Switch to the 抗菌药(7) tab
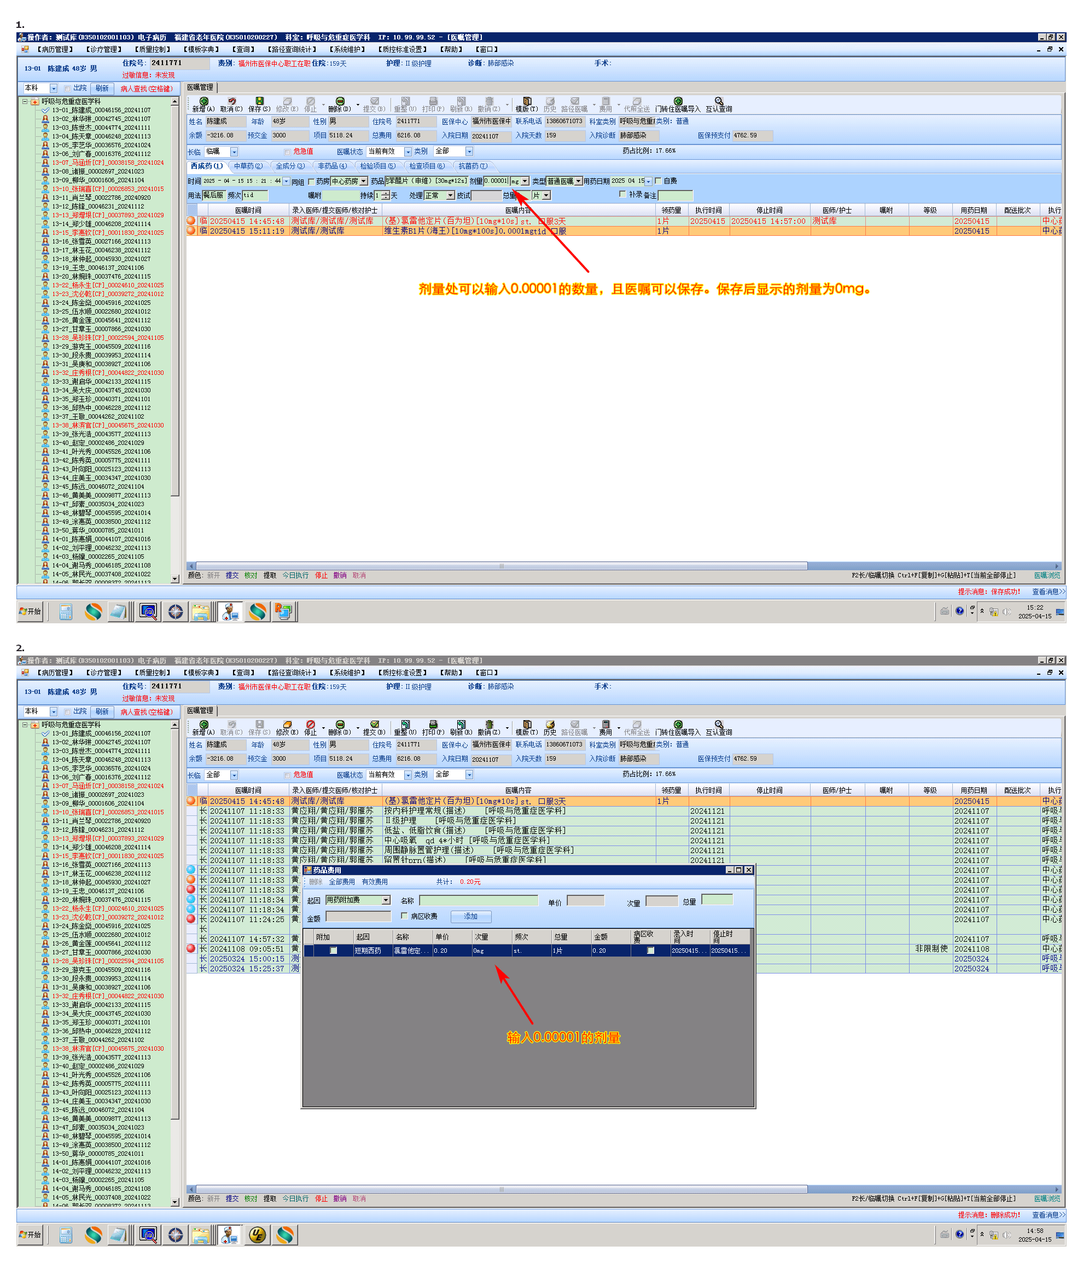1083x1263 pixels. tap(473, 166)
